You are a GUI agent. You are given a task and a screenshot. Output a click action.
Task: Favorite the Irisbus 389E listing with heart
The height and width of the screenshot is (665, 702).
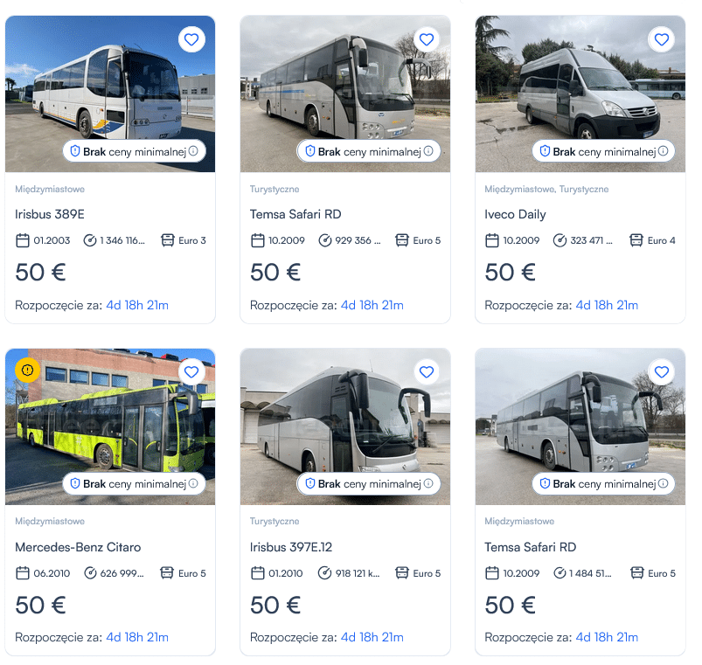point(191,39)
